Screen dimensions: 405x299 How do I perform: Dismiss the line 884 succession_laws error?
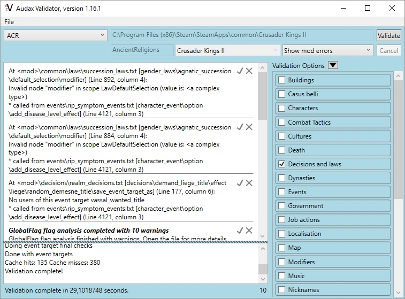click(x=249, y=127)
